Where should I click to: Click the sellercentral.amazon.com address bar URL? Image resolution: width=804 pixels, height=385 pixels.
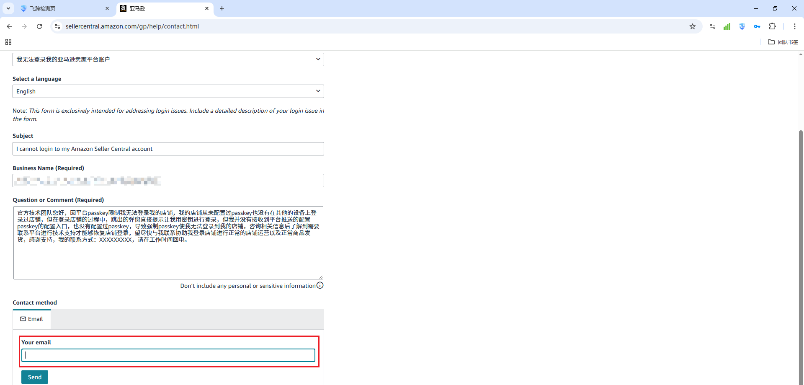point(132,26)
